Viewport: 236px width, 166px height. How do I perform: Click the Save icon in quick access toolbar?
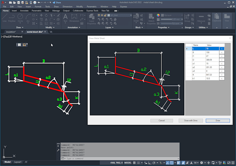pos(18,2)
